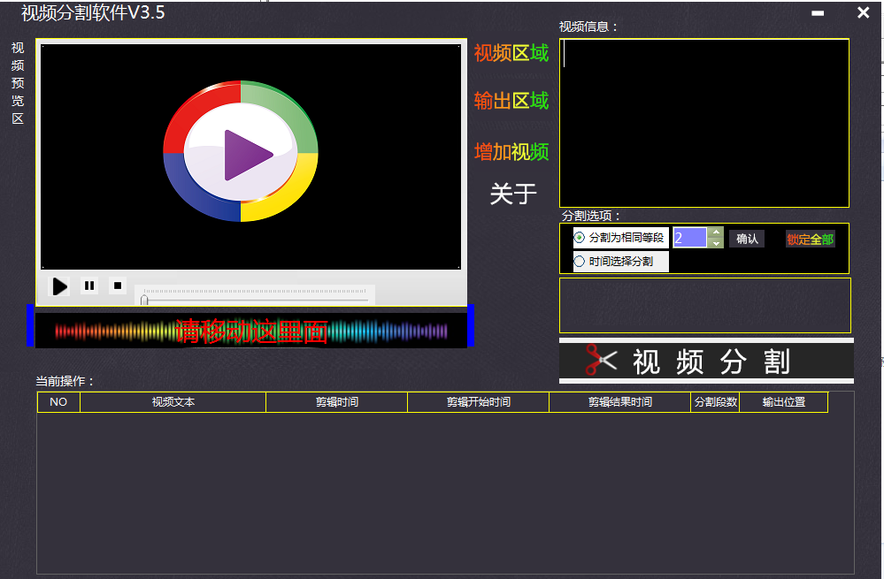Screen dimensions: 884x579
Task: Click the 确认 confirm button
Action: (x=746, y=238)
